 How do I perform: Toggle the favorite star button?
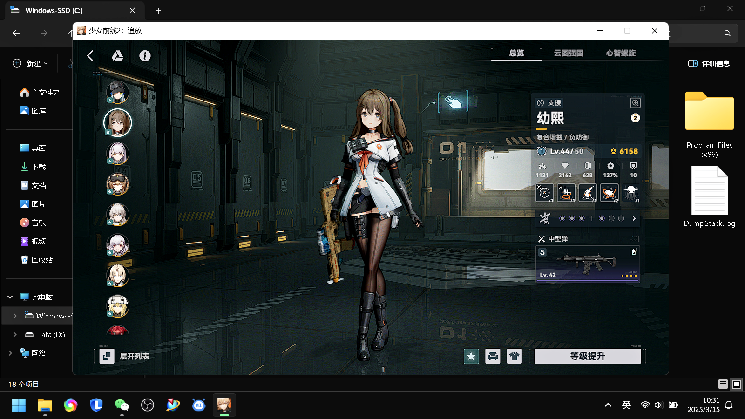(471, 356)
